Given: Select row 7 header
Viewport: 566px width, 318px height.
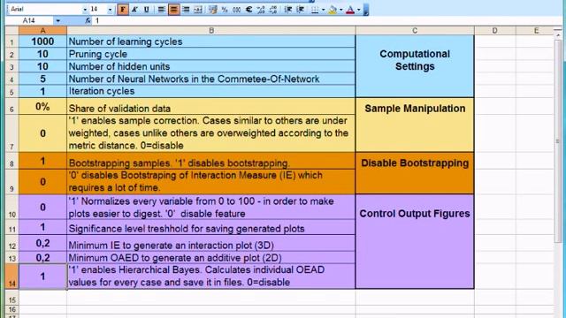Looking at the screenshot, I should click(11, 133).
